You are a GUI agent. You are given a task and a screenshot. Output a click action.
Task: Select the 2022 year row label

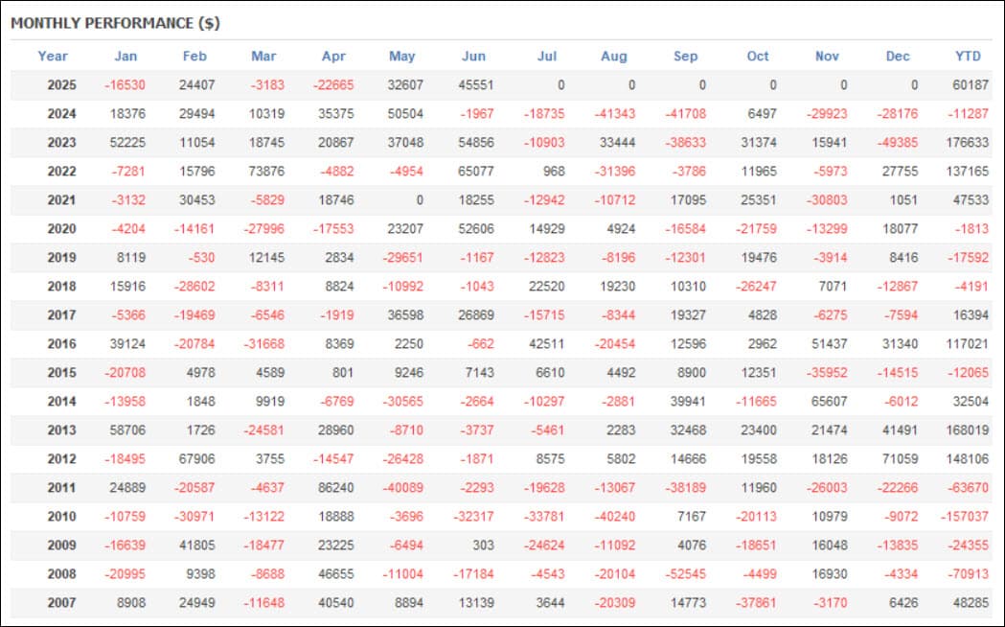61,172
